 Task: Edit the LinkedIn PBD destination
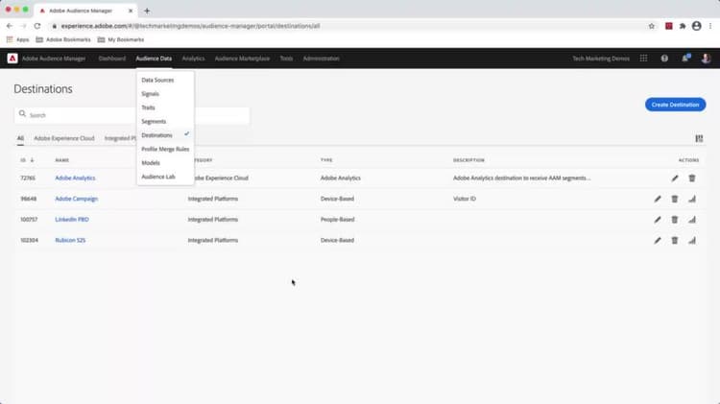(658, 220)
